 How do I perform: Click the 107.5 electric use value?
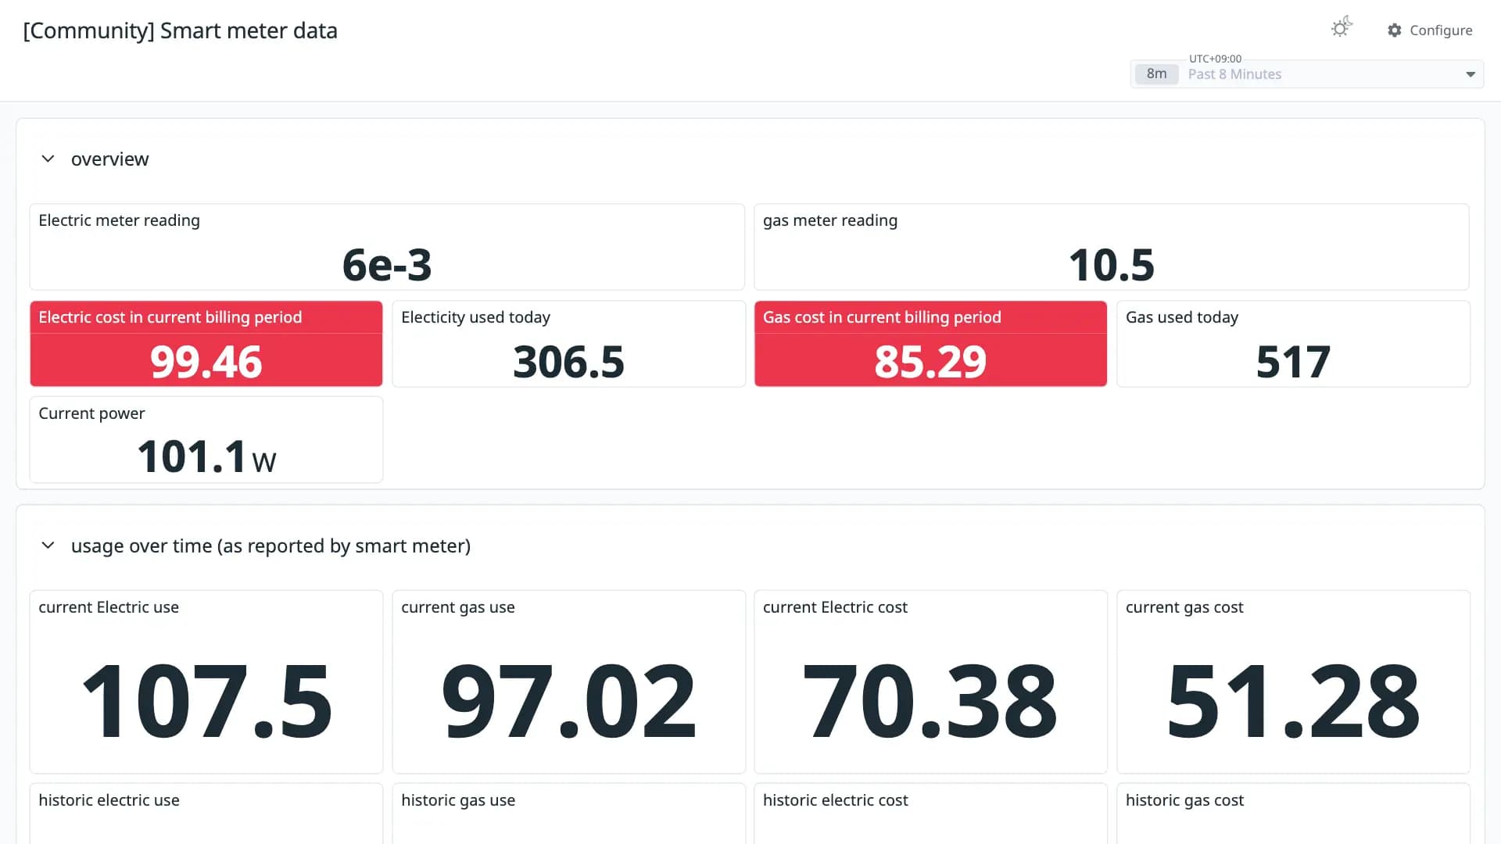pos(206,701)
